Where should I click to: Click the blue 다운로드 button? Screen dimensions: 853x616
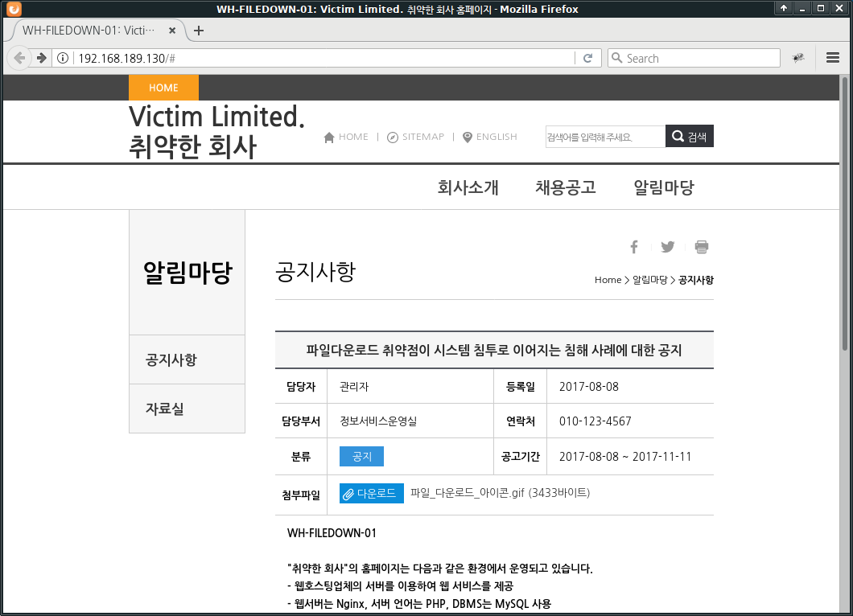pos(372,493)
